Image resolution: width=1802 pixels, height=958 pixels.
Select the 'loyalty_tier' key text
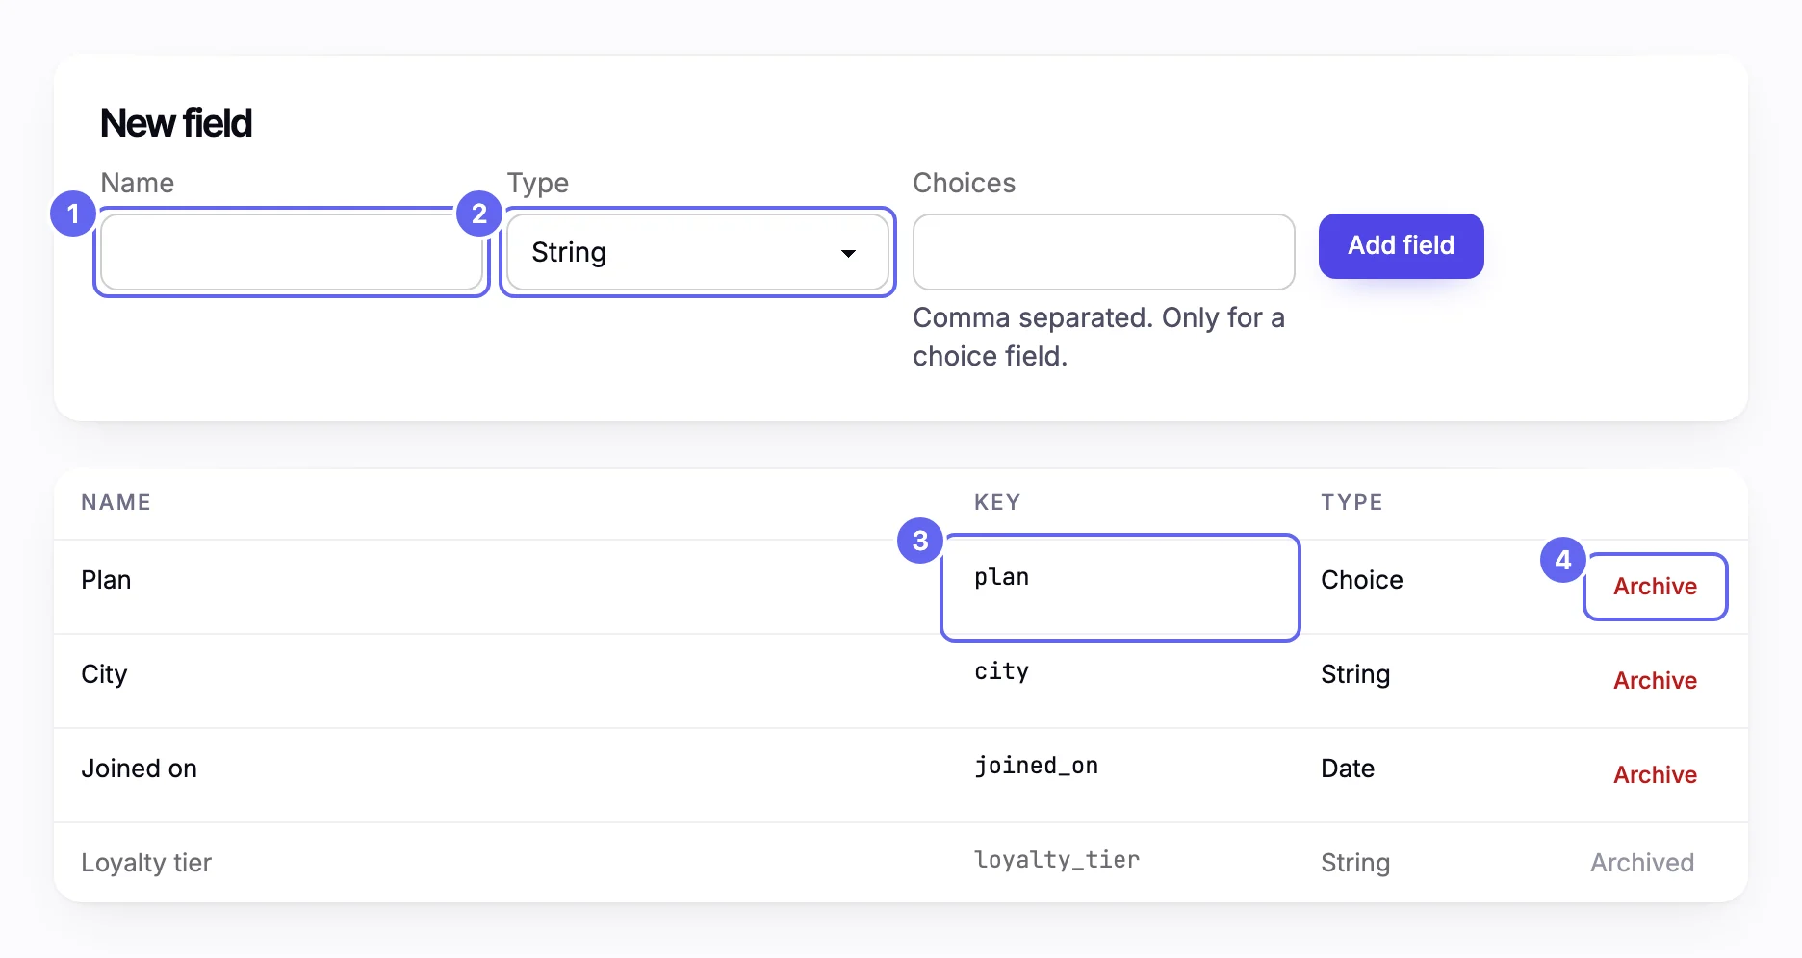click(1056, 860)
